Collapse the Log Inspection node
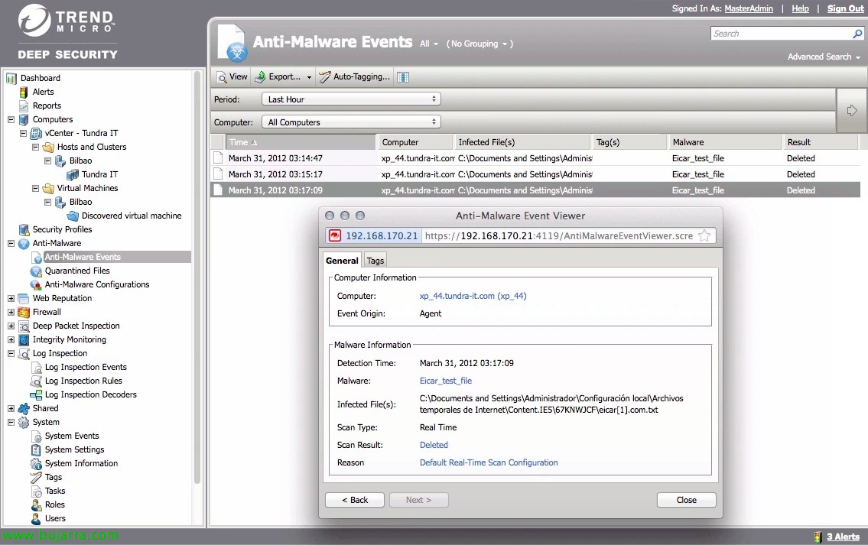The width and height of the screenshot is (868, 545). (x=11, y=354)
